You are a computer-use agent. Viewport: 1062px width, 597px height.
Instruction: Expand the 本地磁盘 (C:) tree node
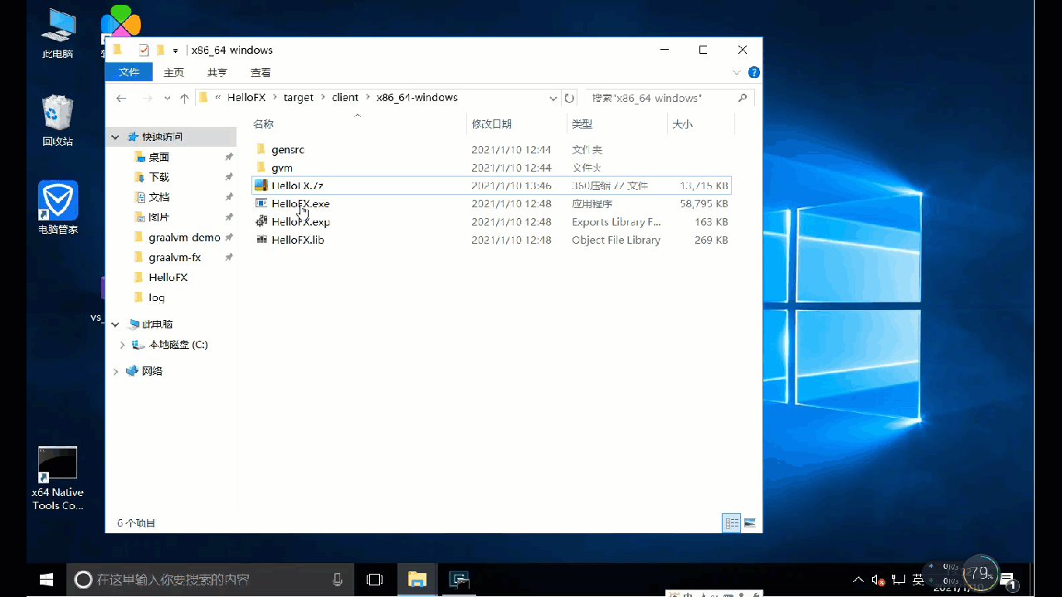coord(122,345)
